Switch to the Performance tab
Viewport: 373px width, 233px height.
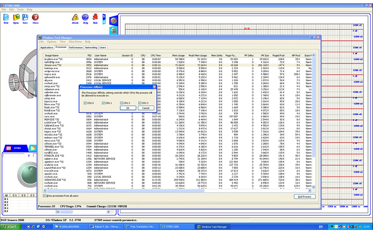click(76, 48)
